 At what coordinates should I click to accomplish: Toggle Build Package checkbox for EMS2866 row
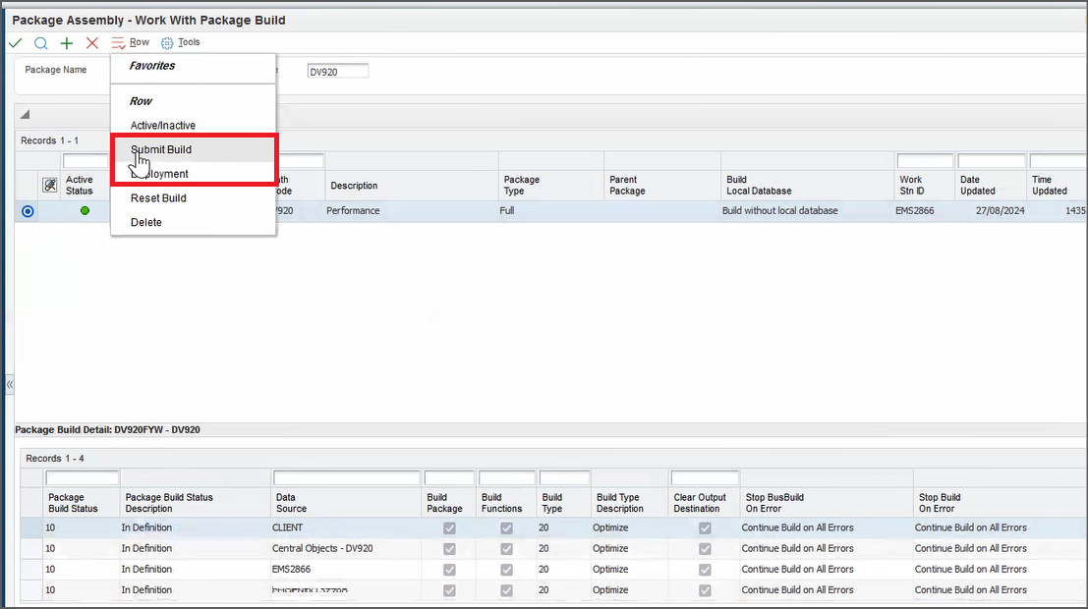[x=449, y=570]
